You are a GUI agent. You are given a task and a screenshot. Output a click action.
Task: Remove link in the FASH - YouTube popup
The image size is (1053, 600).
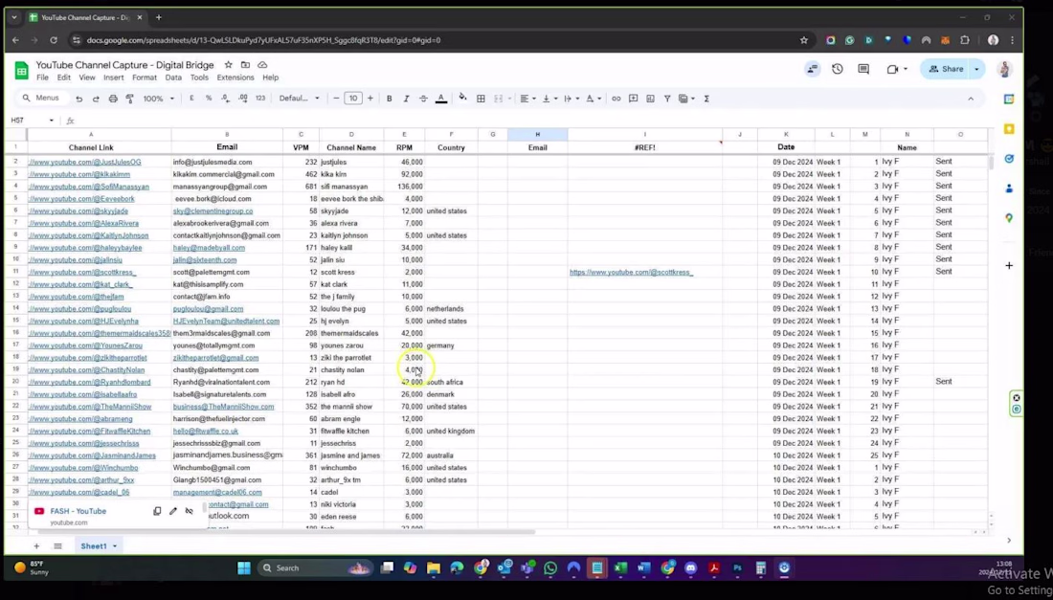click(190, 511)
